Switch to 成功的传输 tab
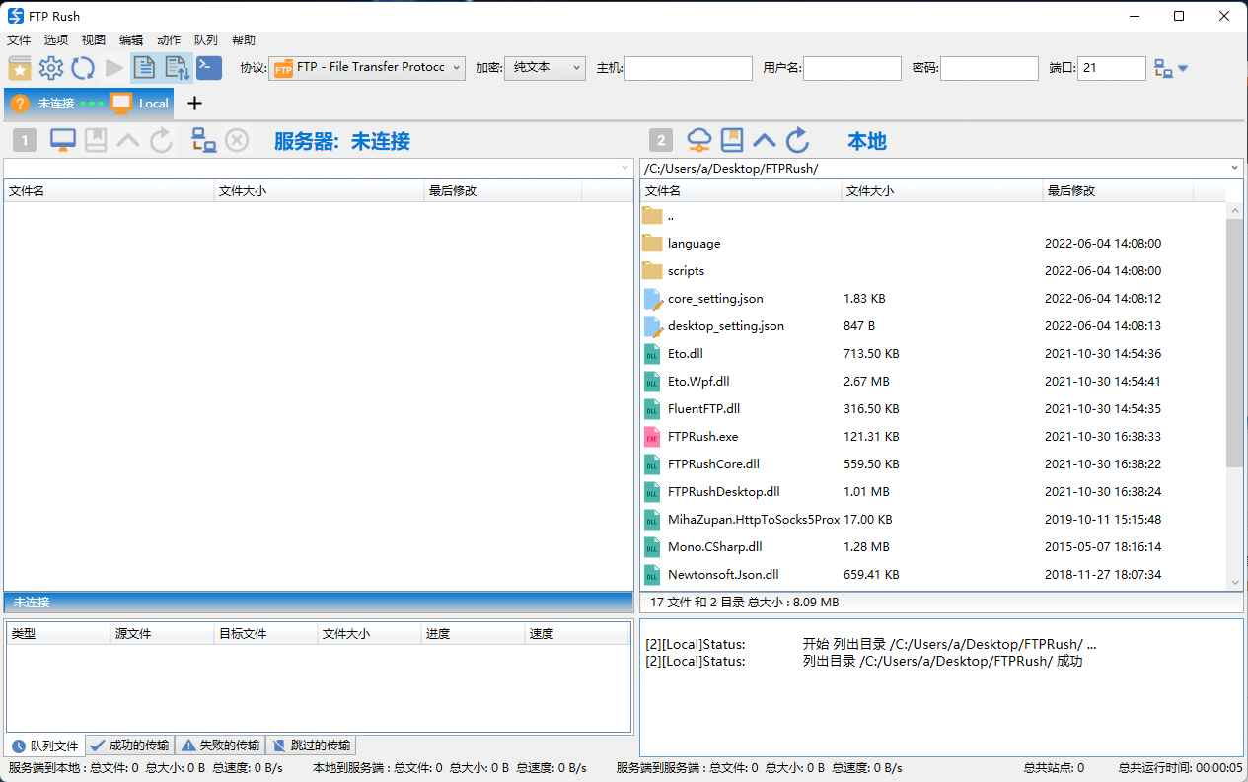This screenshot has height=782, width=1248. tap(129, 746)
